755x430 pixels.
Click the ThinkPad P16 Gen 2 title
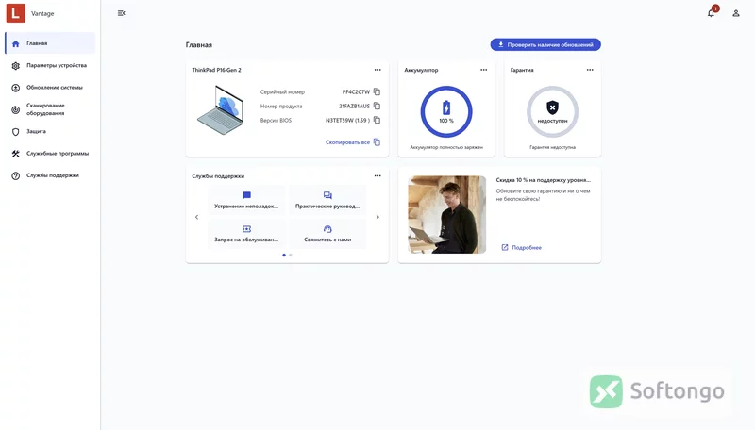[217, 70]
